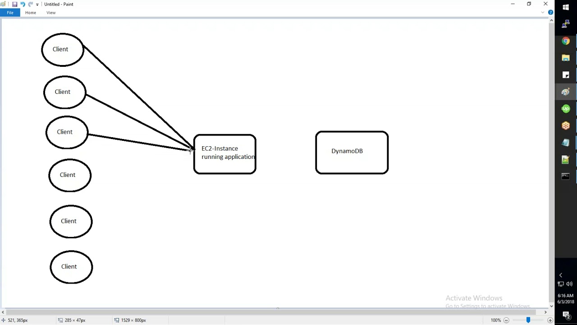Image resolution: width=577 pixels, height=325 pixels.
Task: Click the Redo arrow icon
Action: [30, 4]
